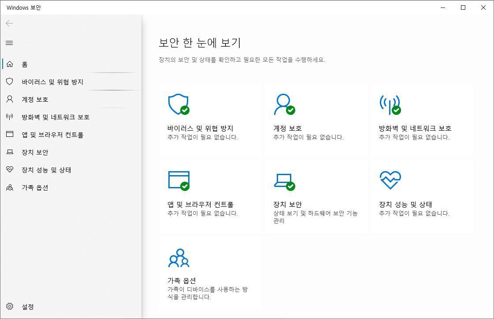The height and width of the screenshot is (319, 494).
Task: Click the antenna icon beside 방화벽 in sidebar
Action: point(10,117)
